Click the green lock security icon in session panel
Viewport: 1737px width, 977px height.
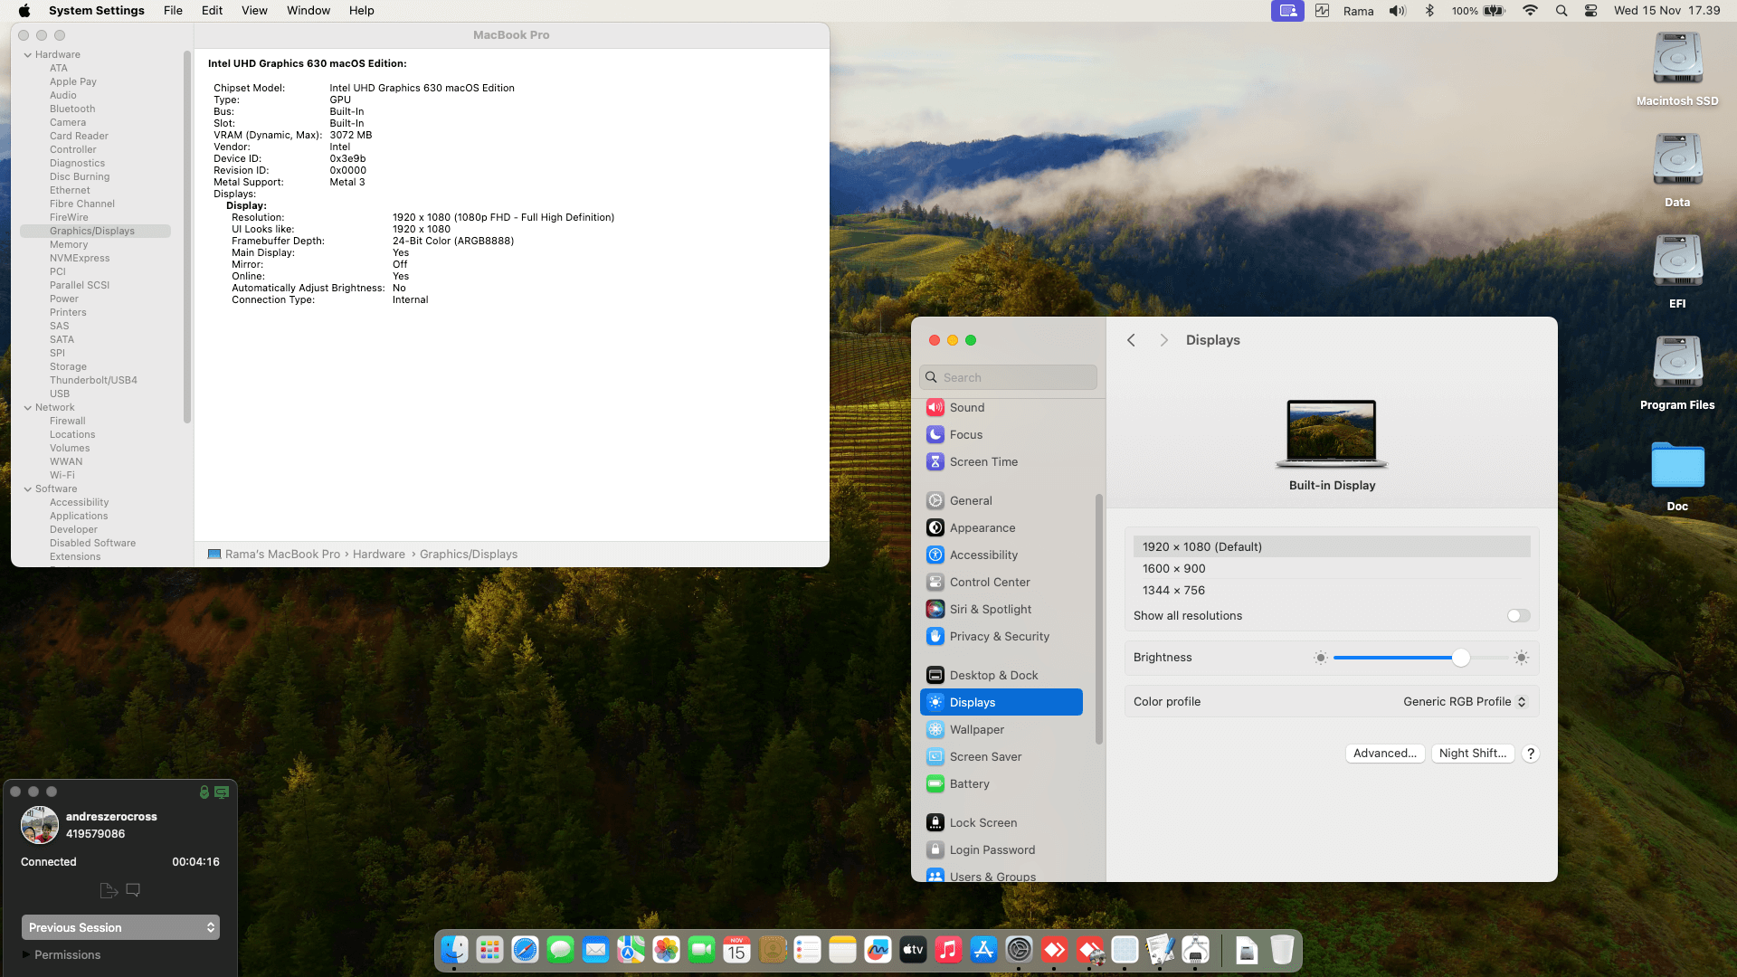[x=204, y=792]
